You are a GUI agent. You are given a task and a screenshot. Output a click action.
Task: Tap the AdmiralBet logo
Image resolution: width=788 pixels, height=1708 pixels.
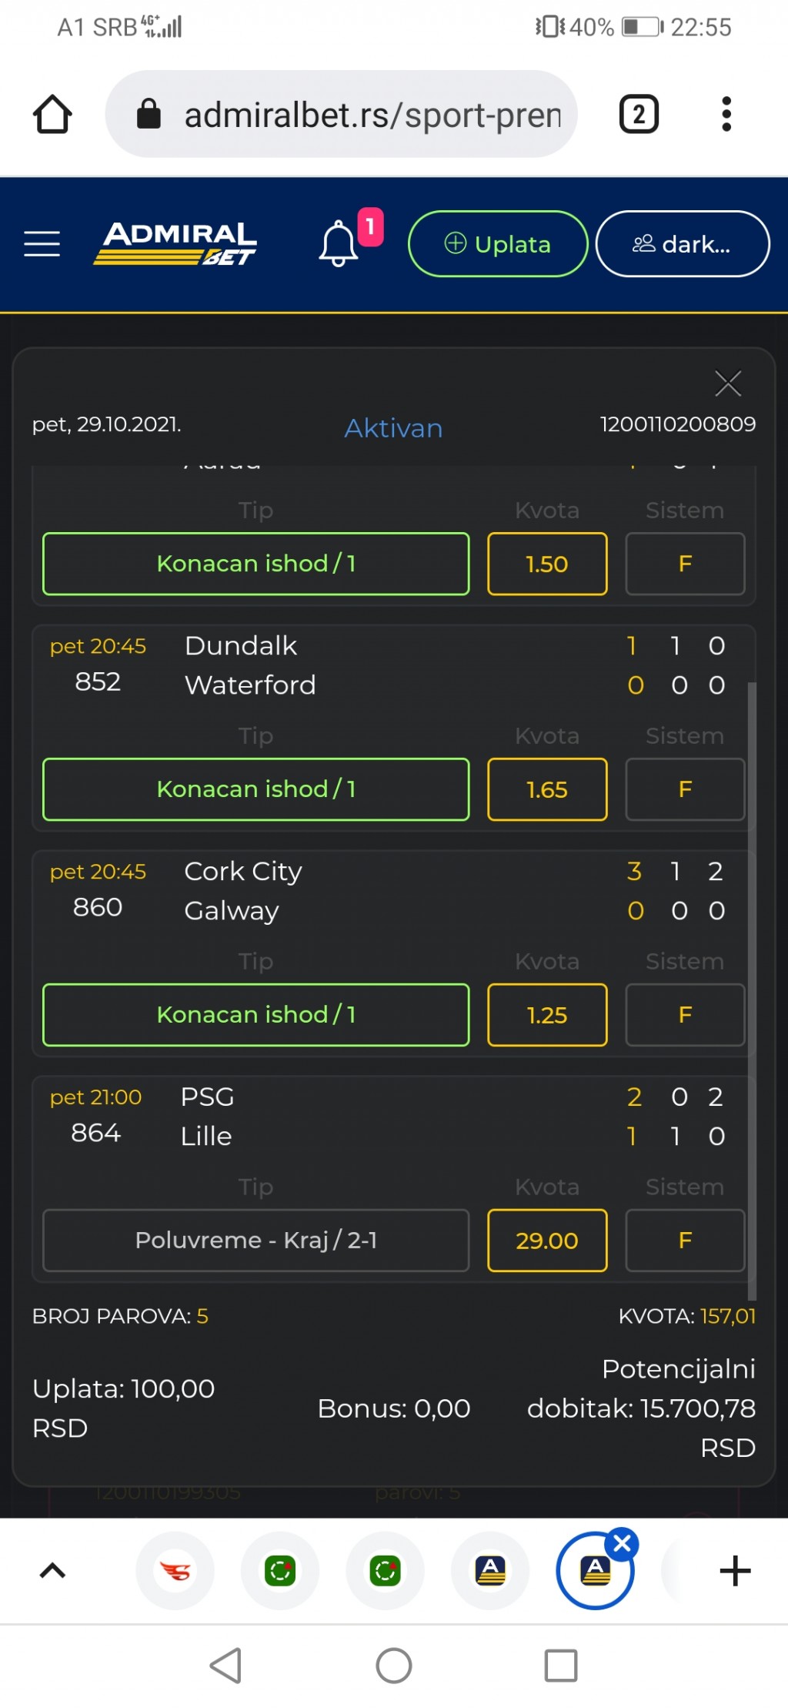click(175, 244)
